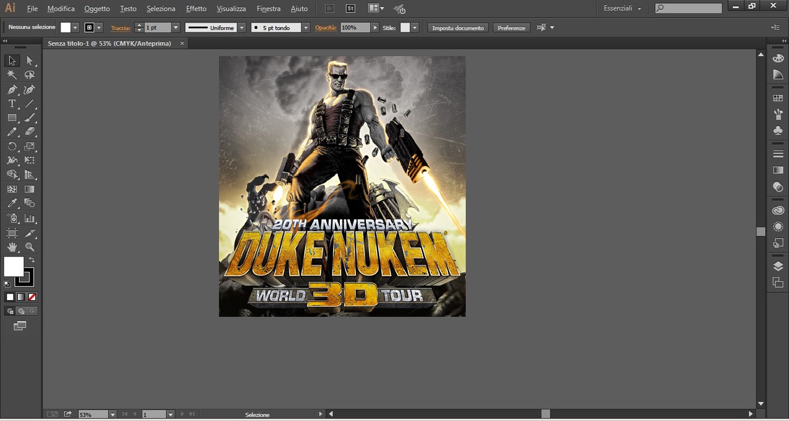Select the Pen tool
This screenshot has width=789, height=421.
tap(12, 89)
